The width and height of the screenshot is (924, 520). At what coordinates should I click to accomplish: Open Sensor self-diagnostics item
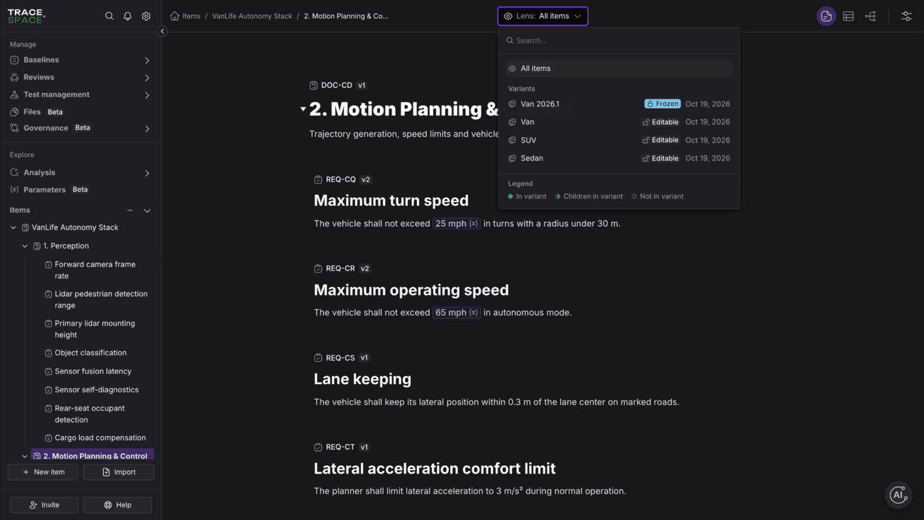[97, 390]
